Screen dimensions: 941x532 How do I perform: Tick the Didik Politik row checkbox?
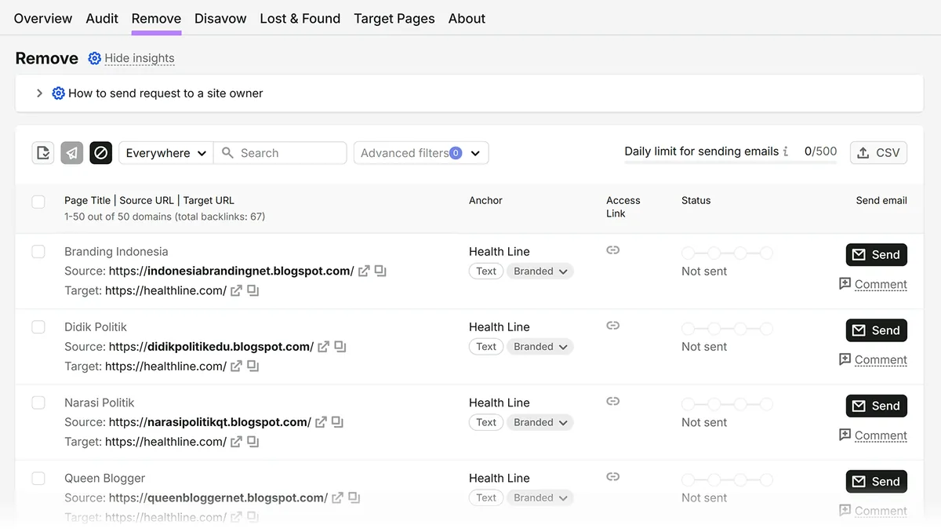coord(38,327)
